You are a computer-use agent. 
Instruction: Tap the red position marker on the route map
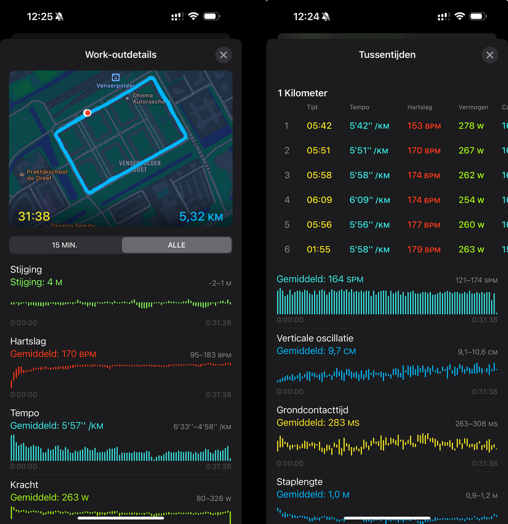(87, 113)
